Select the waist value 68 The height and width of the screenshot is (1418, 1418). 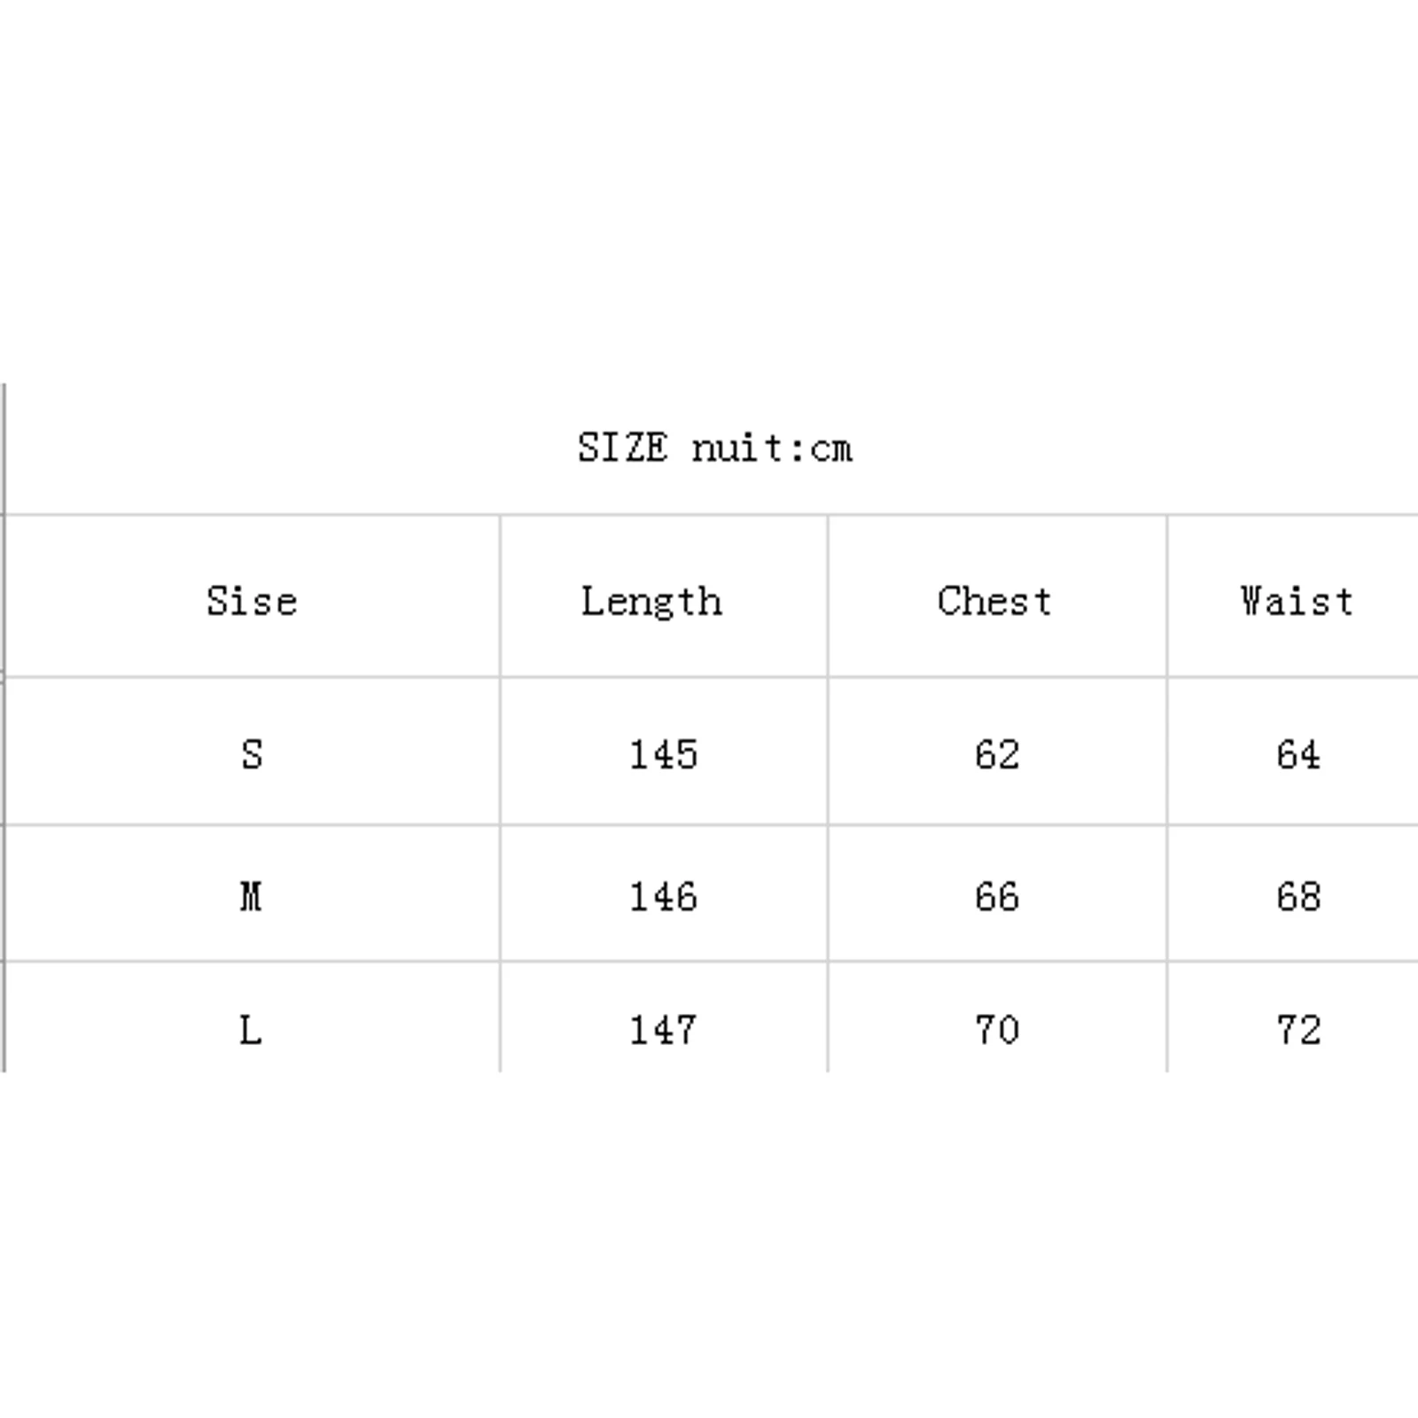[1298, 897]
